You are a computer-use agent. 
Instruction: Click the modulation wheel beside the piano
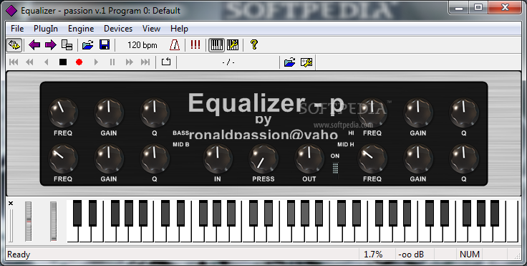click(53, 222)
